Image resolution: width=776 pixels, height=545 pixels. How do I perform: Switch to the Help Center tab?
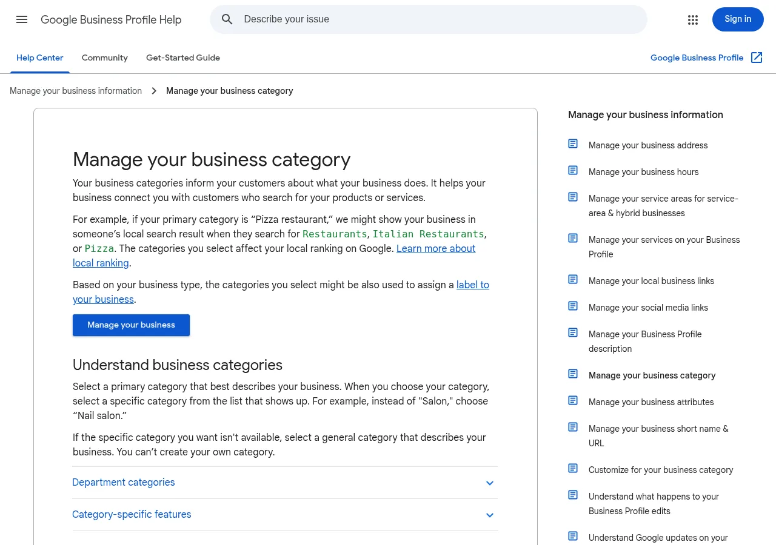[40, 58]
